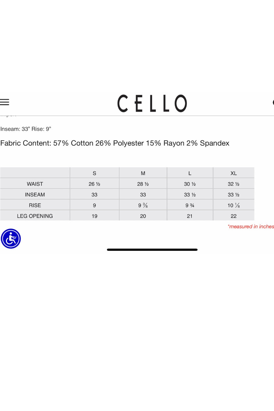Image resolution: width=274 pixels, height=411 pixels.
Task: Open the accessibility widget
Action: tap(11, 239)
